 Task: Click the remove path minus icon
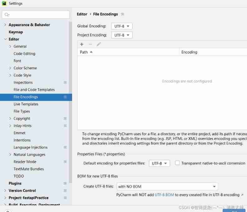[90, 44]
